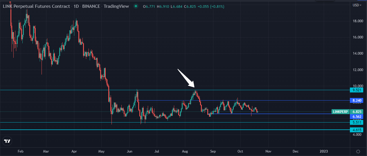Select the LINKPERP symbol label
This screenshot has height=156, width=367.
340,112
